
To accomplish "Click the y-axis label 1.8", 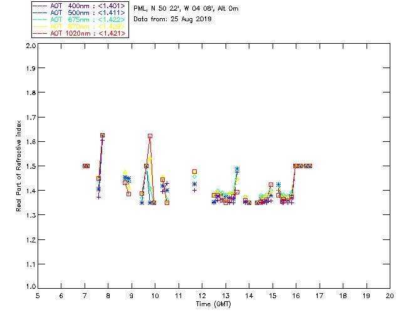I will (31, 92).
